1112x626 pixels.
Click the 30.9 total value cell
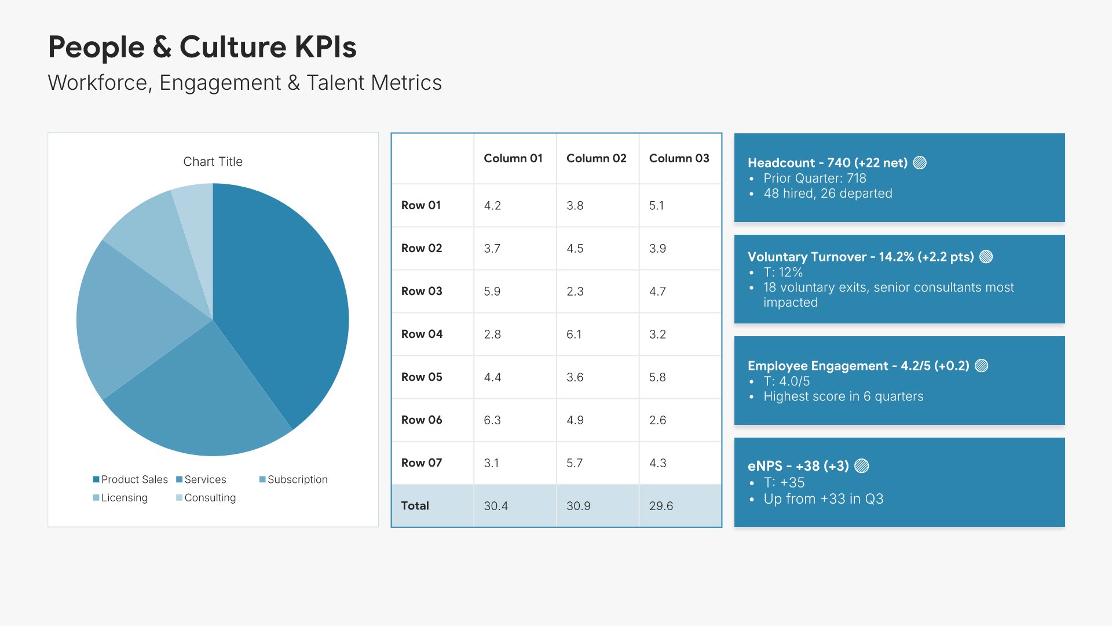(579, 505)
